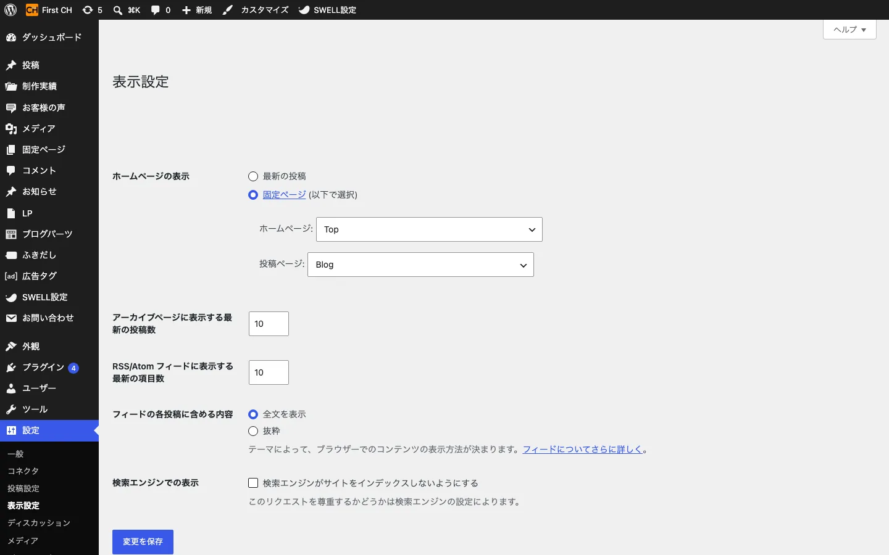This screenshot has width=889, height=555.
Task: Click the plus icon for 新規
Action: click(x=186, y=10)
